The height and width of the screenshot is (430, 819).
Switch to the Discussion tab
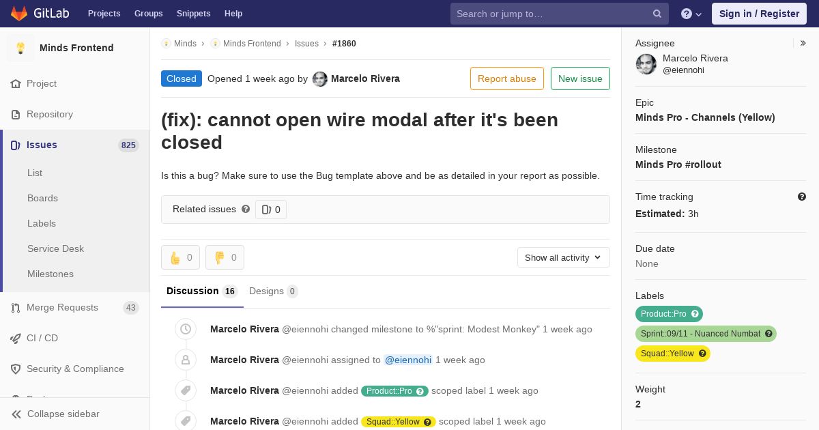201,291
